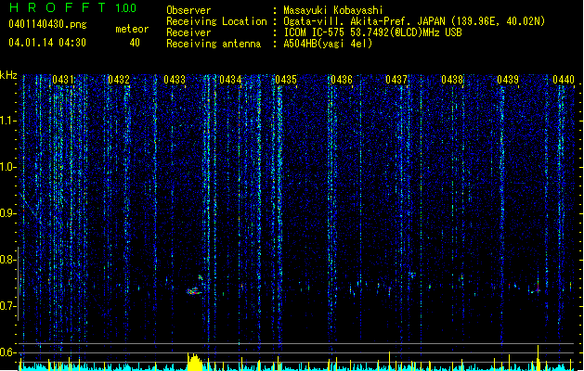Click the HROFFT 1.0.0 title text
Screen dimensions: 584x371
click(x=72, y=7)
